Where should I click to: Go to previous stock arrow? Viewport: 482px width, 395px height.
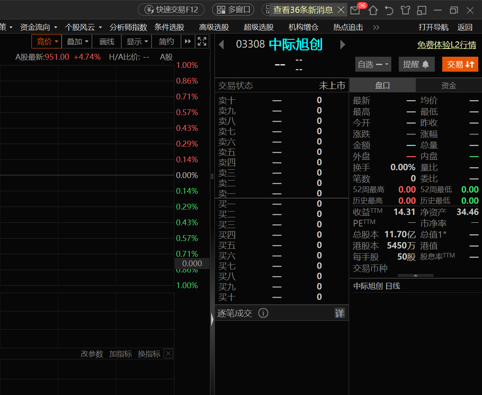coord(221,45)
